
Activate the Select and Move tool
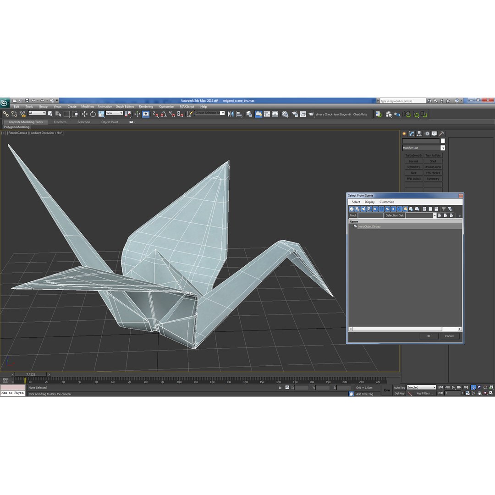[85, 114]
